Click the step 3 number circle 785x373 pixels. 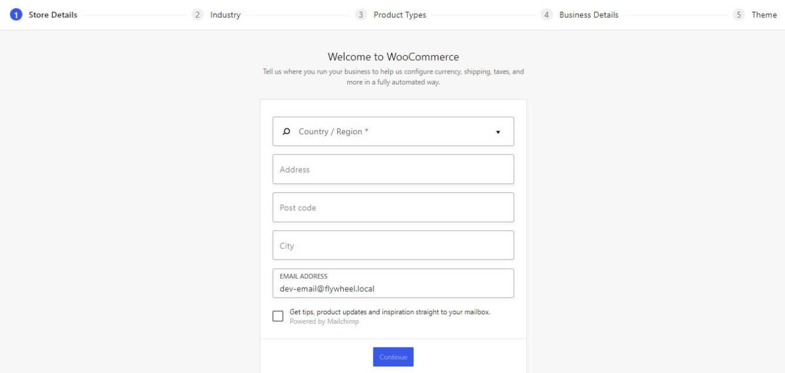coord(361,15)
